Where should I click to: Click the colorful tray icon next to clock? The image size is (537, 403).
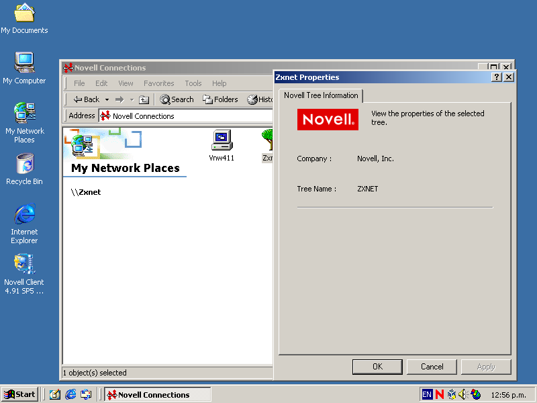[476, 394]
